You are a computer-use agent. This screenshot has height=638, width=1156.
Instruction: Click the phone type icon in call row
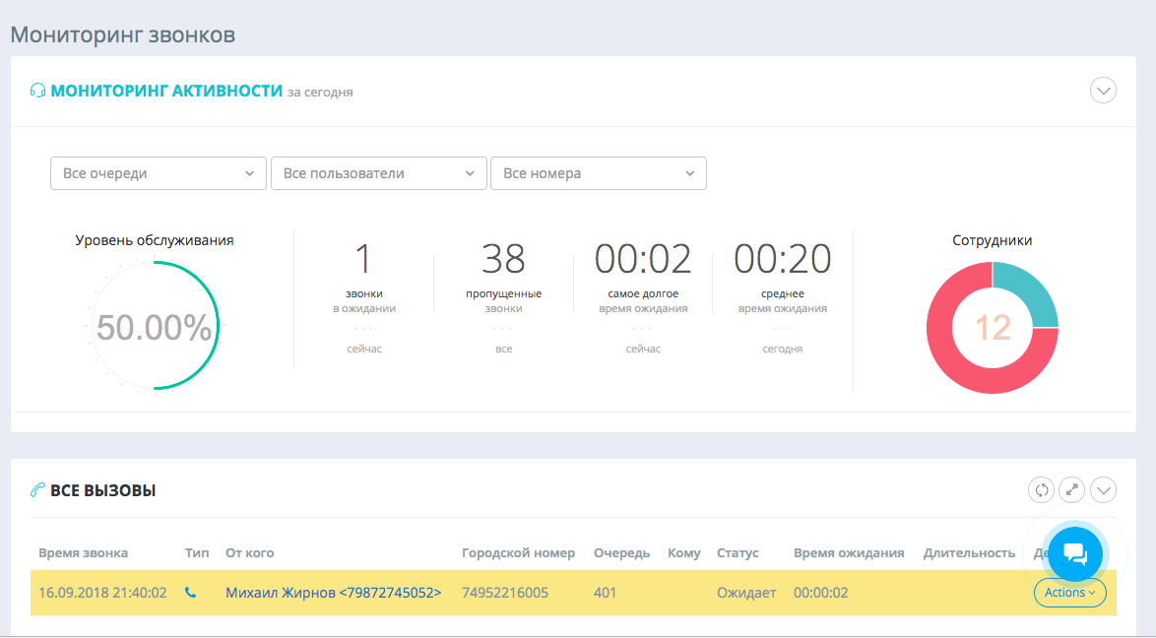pyautogui.click(x=190, y=593)
